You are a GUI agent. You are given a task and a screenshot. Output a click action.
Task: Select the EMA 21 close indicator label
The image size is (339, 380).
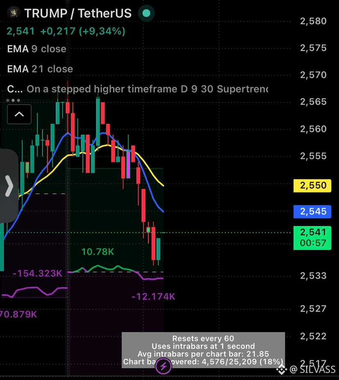[x=40, y=69]
